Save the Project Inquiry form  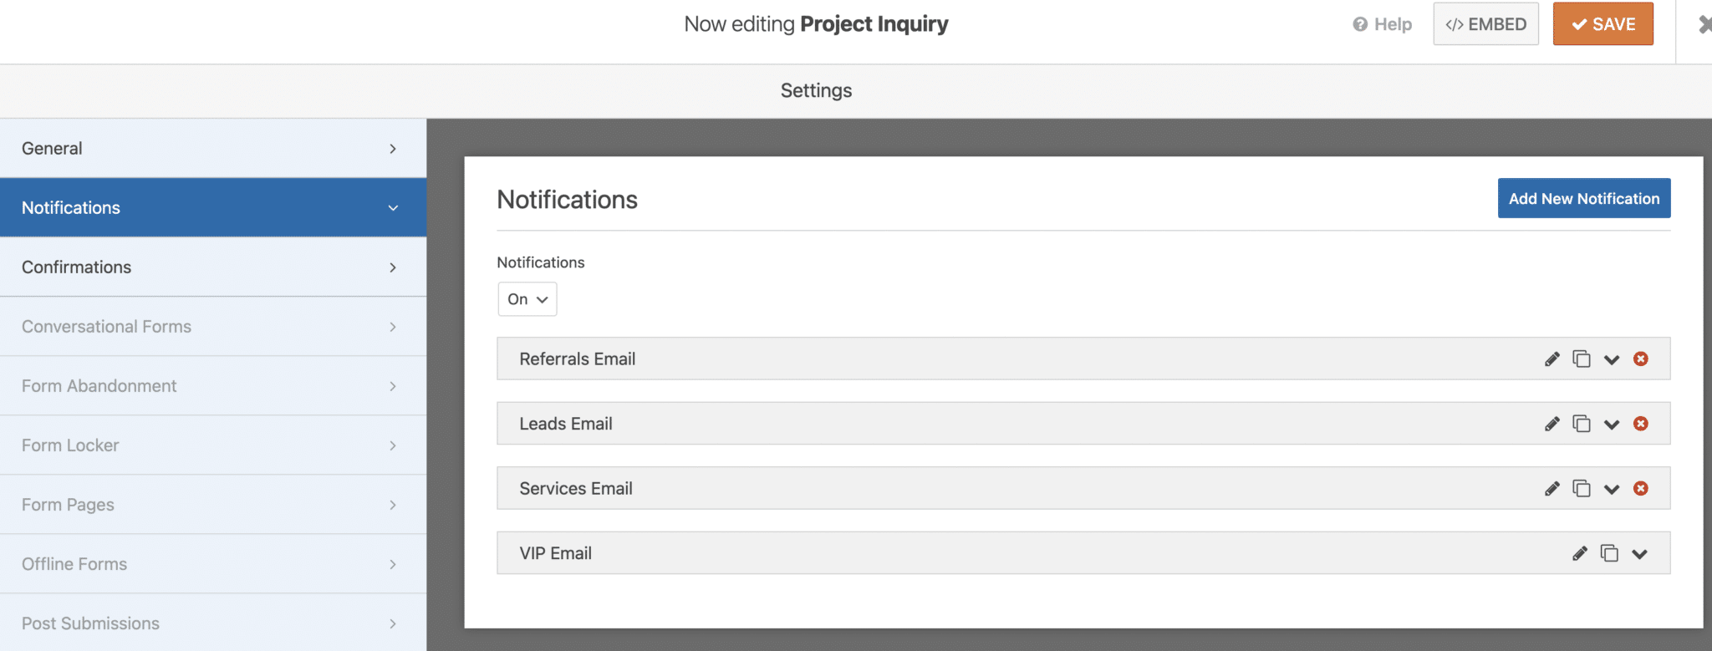click(x=1602, y=23)
